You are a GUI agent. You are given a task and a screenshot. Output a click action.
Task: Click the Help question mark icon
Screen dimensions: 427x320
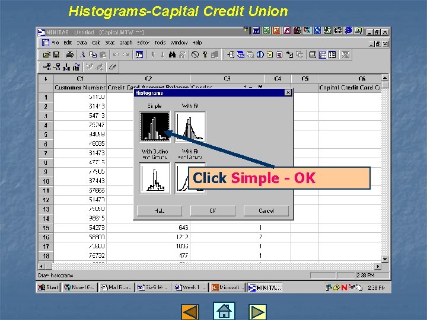pyautogui.click(x=205, y=55)
